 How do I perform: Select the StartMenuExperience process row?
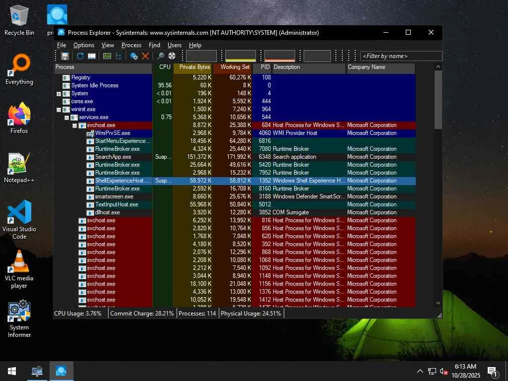tap(235, 141)
